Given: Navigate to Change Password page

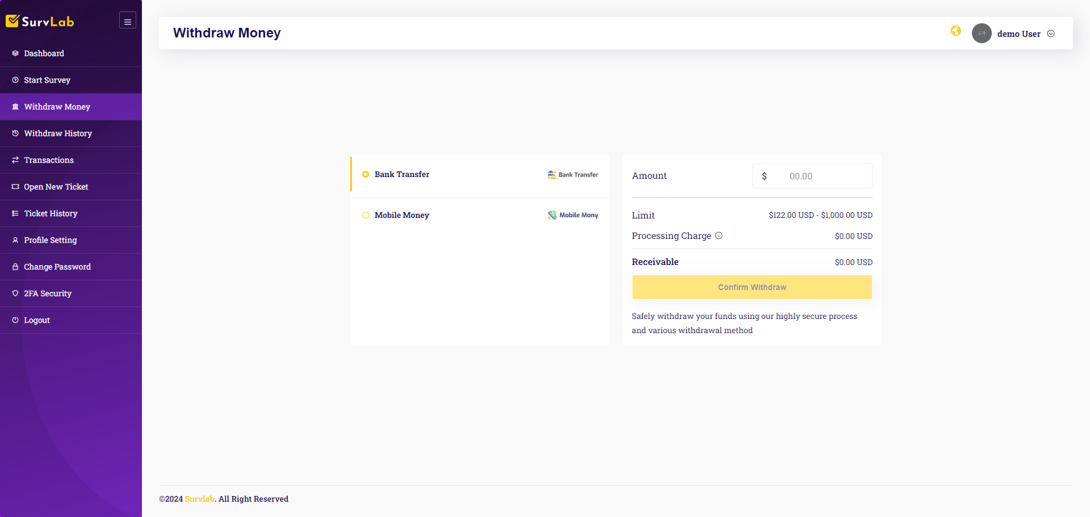Looking at the screenshot, I should click(x=15, y=267).
